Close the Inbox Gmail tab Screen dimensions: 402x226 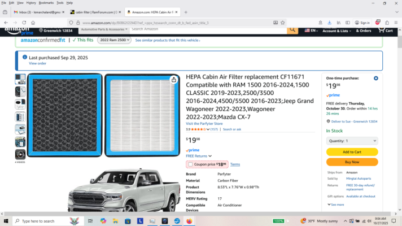pos(63,12)
